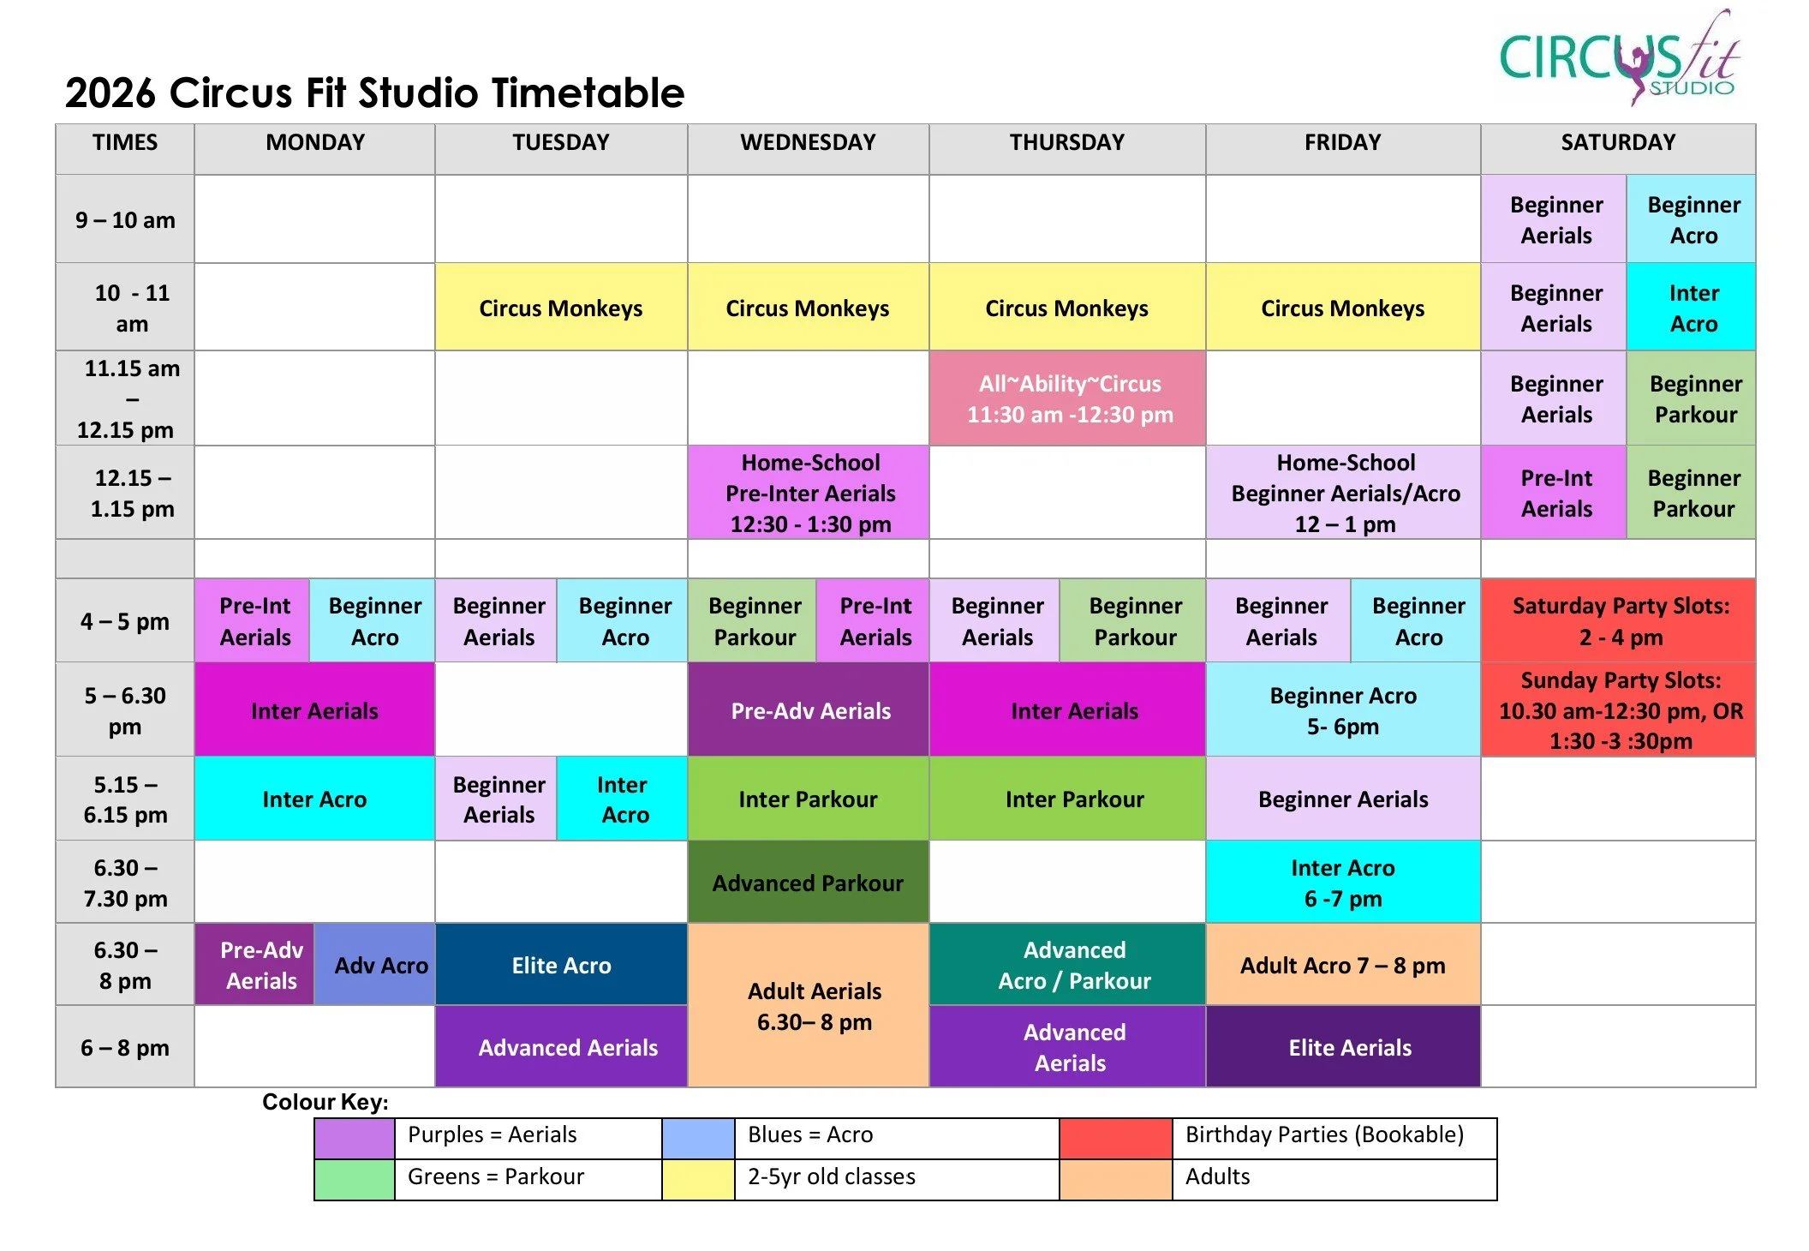The image size is (1809, 1251).
Task: Click the yellow 2-5yr old classes swatch
Action: 698,1179
